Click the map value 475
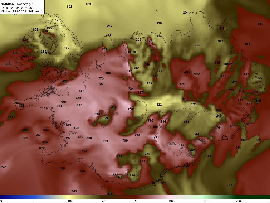This screenshot has height=203, width=270. (x=110, y=194)
